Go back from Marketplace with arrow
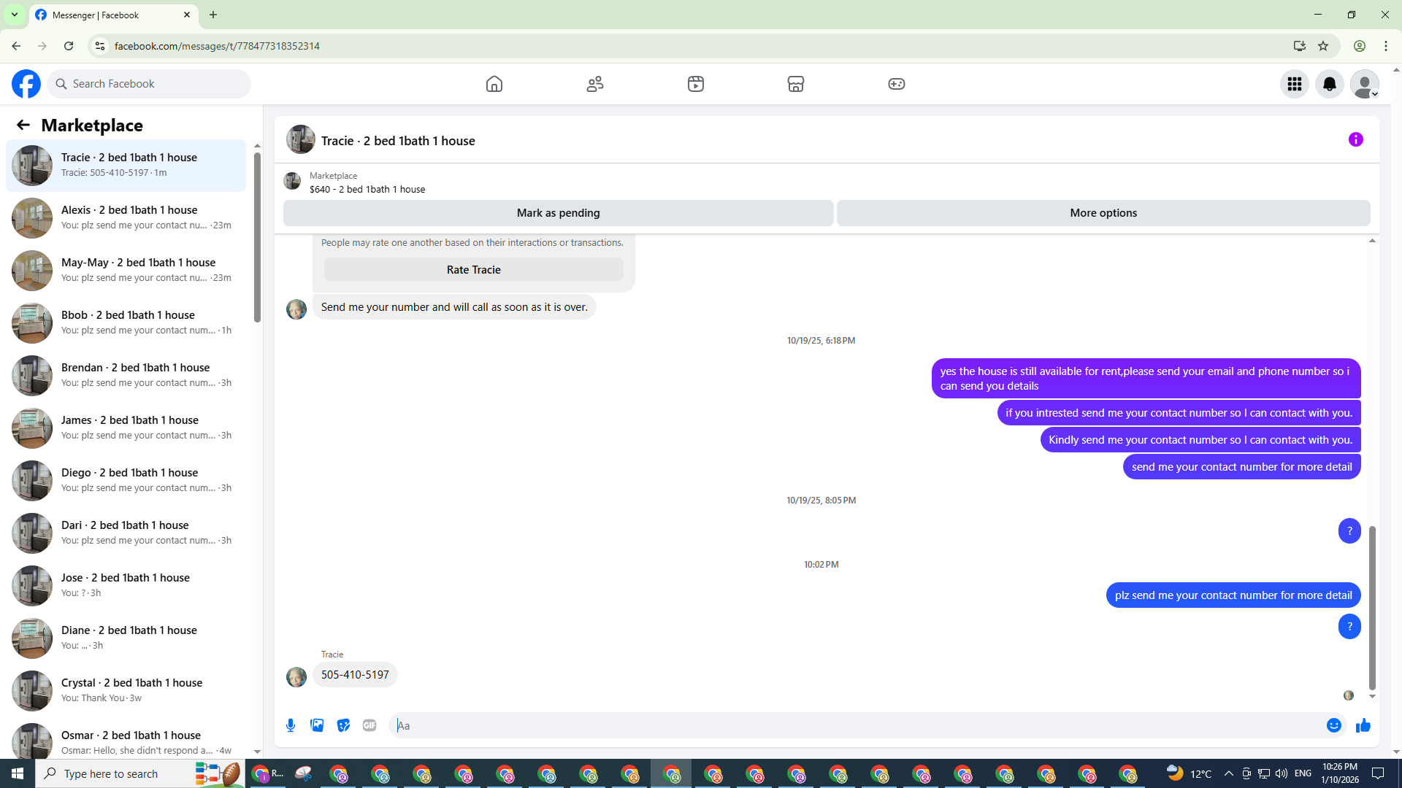 (x=23, y=125)
